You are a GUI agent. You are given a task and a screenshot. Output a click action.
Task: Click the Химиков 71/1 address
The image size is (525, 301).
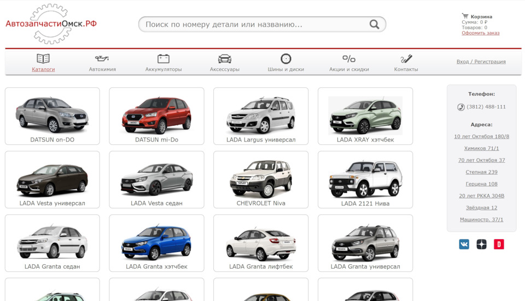point(481,148)
